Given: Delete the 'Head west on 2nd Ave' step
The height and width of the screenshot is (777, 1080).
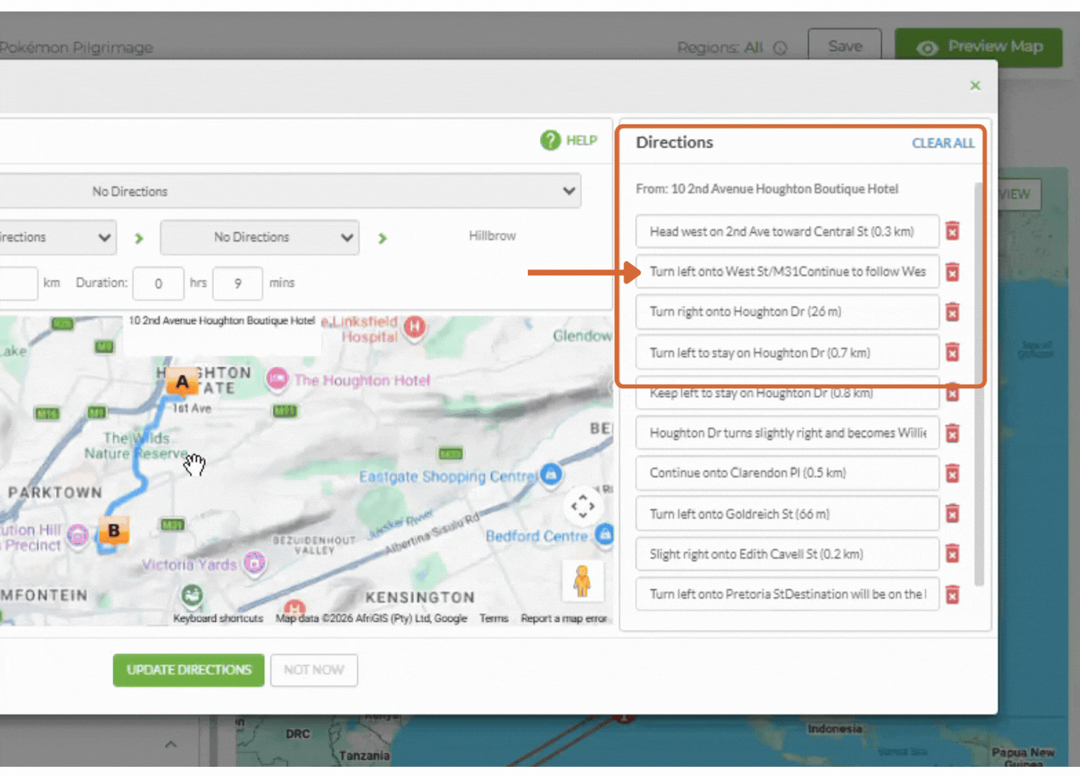Looking at the screenshot, I should 952,232.
